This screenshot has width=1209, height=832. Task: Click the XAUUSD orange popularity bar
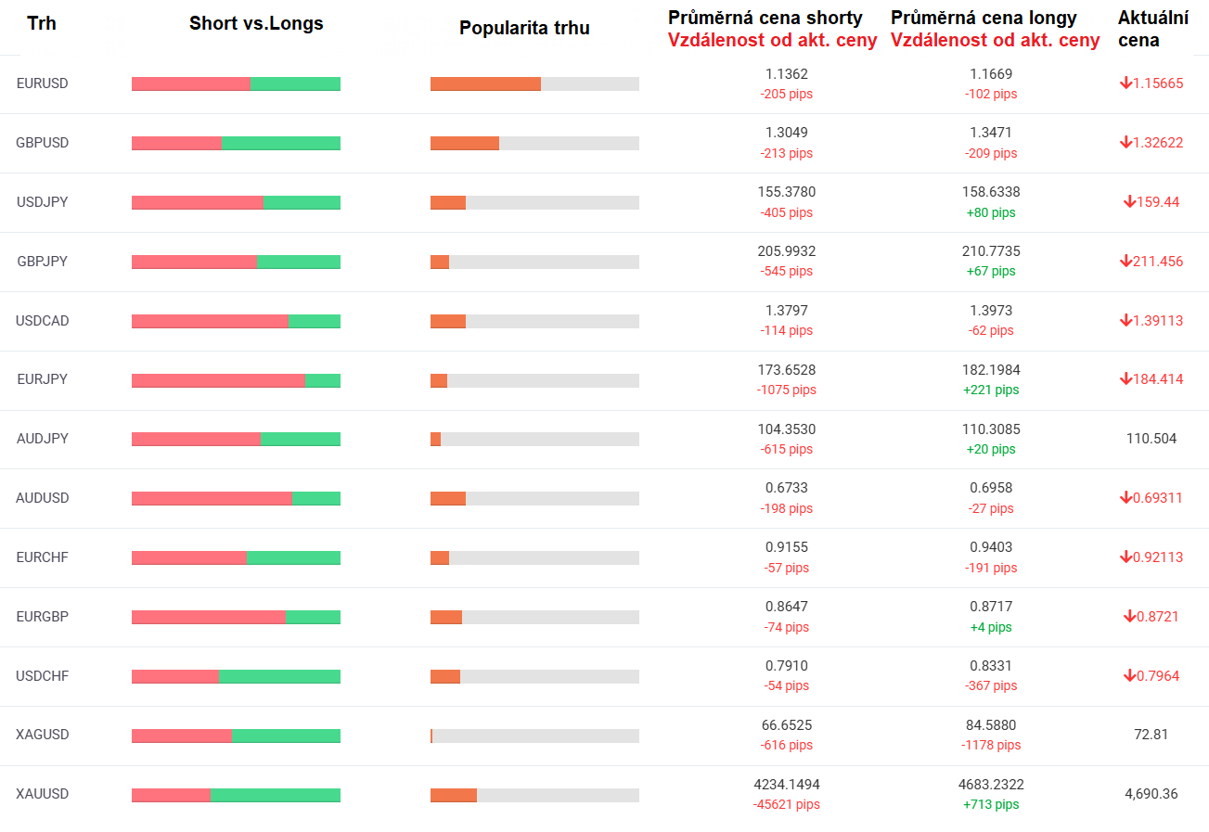point(454,795)
